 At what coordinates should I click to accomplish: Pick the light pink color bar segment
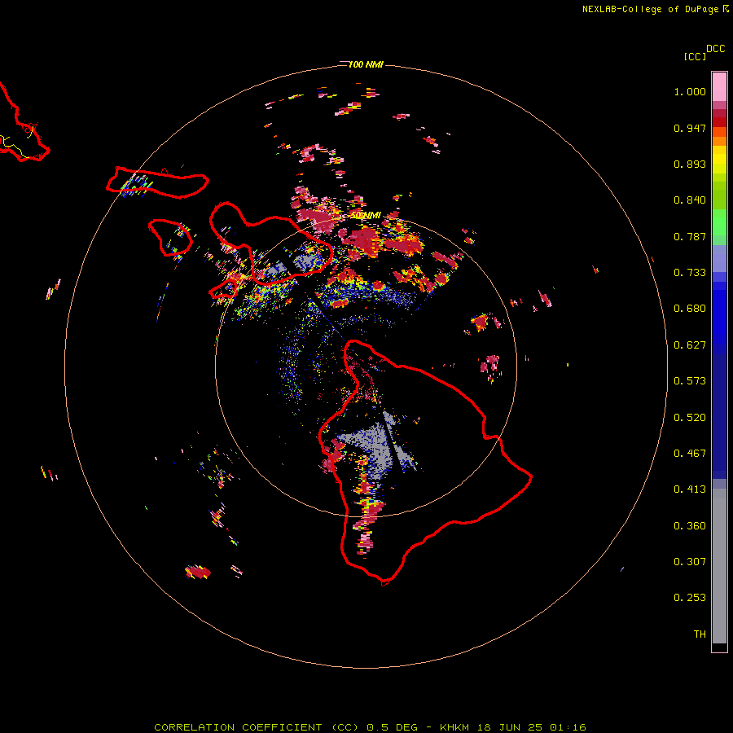pos(719,86)
